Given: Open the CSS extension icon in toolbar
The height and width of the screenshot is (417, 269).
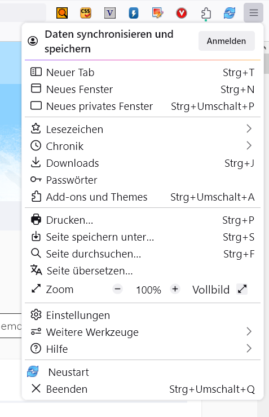Looking at the screenshot, I should 86,13.
